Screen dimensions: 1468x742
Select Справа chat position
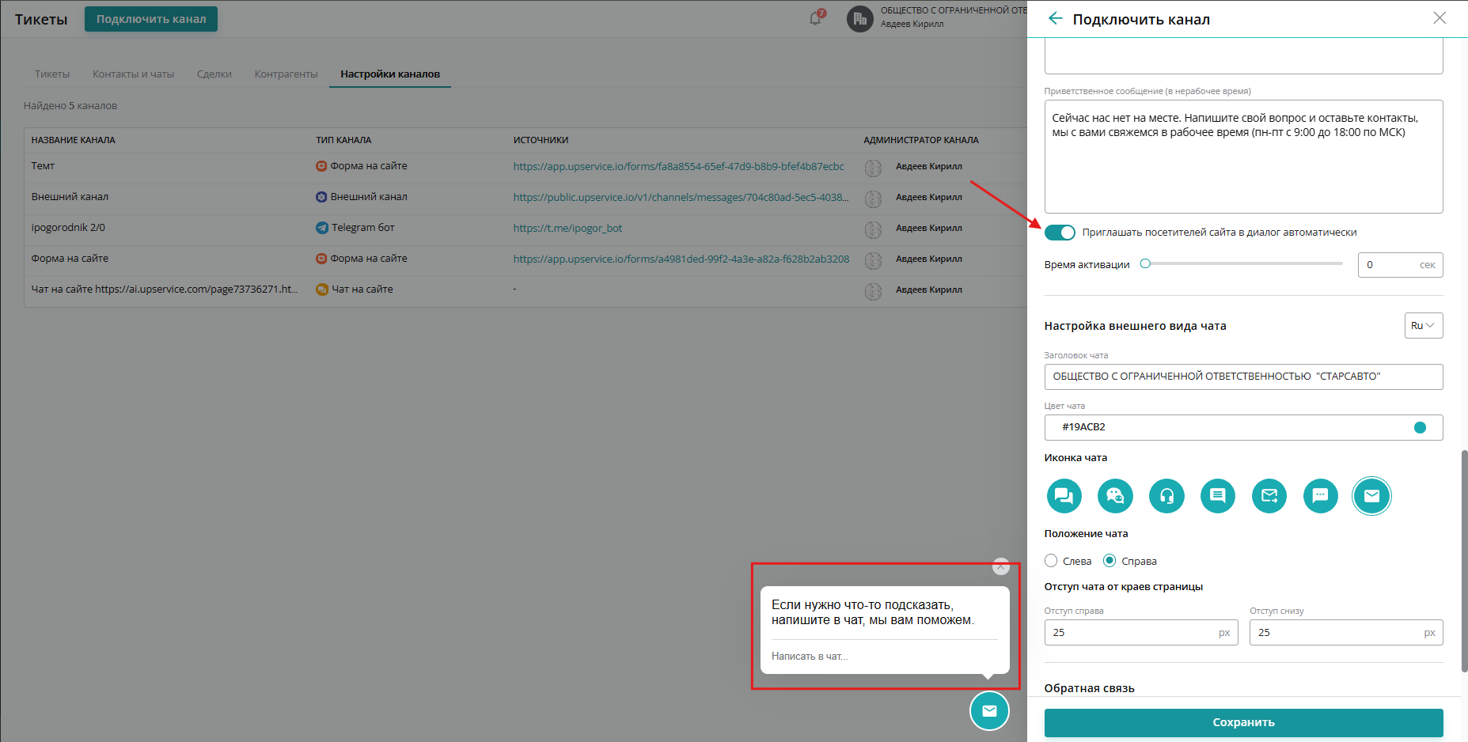click(x=1110, y=561)
